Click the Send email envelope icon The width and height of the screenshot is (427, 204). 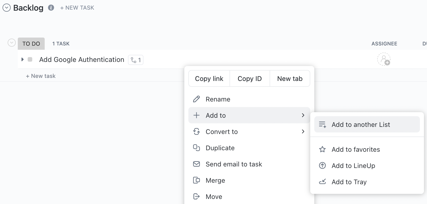196,164
